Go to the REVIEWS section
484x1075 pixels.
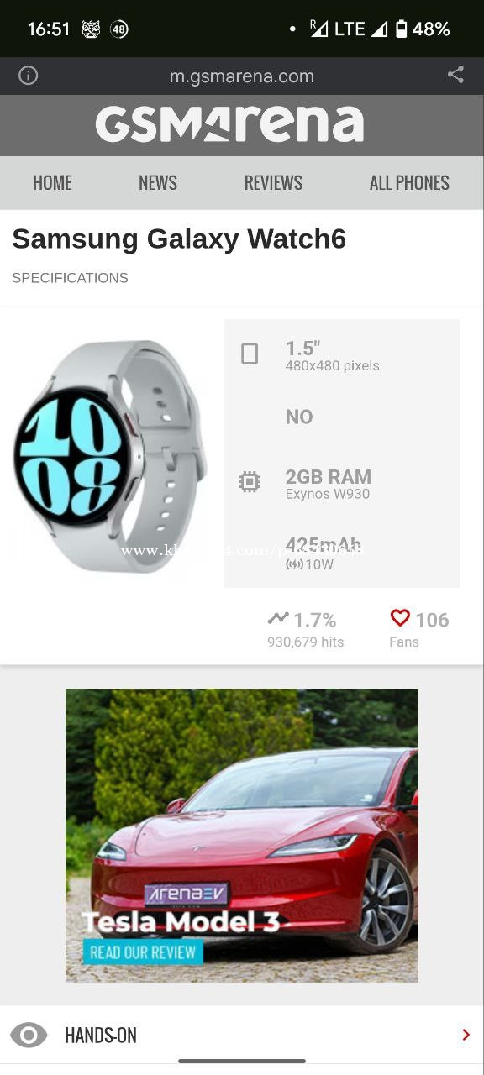[x=273, y=182]
